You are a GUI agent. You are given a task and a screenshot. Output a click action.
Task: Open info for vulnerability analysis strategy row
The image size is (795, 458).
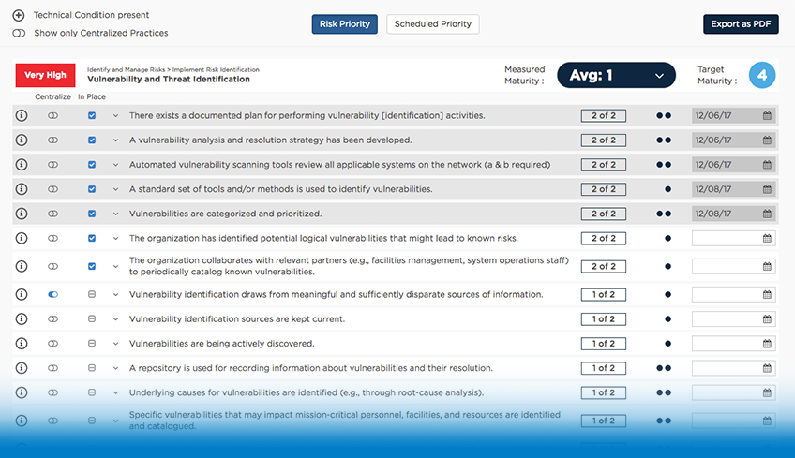(22, 140)
